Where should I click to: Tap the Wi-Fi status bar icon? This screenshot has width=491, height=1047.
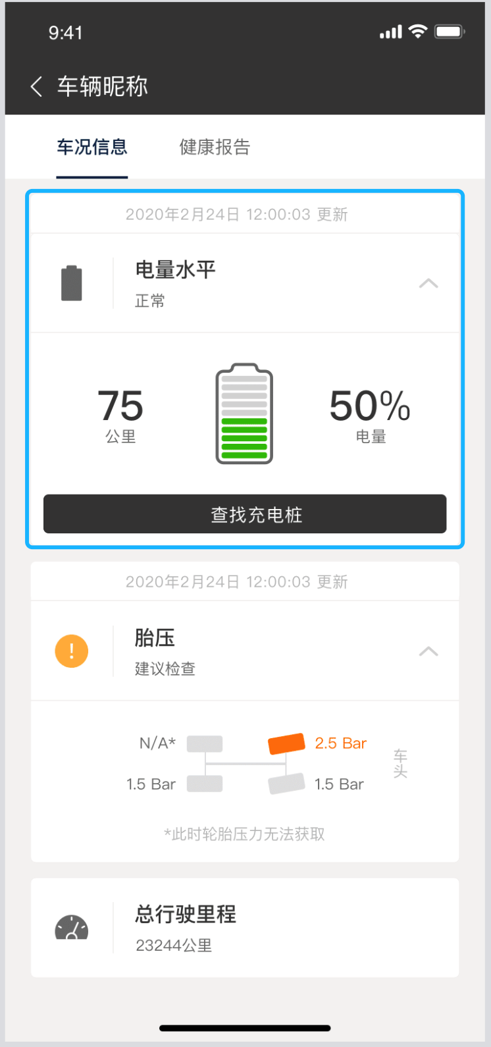417,32
